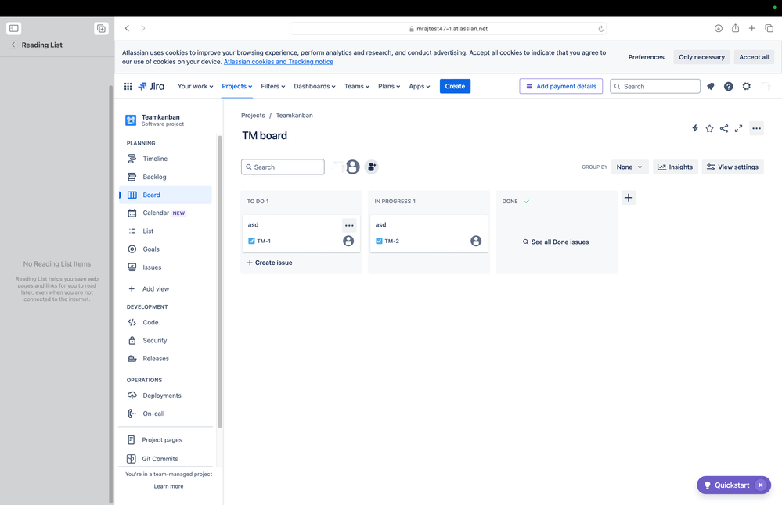Open the Insights button

tap(676, 167)
